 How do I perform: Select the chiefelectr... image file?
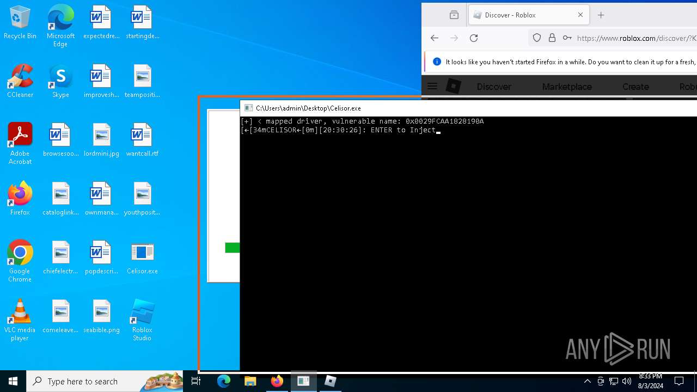tap(60, 258)
